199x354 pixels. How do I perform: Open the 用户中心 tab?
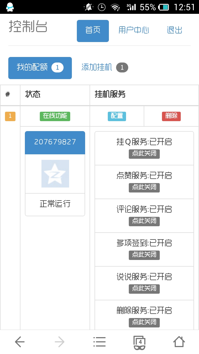click(134, 30)
